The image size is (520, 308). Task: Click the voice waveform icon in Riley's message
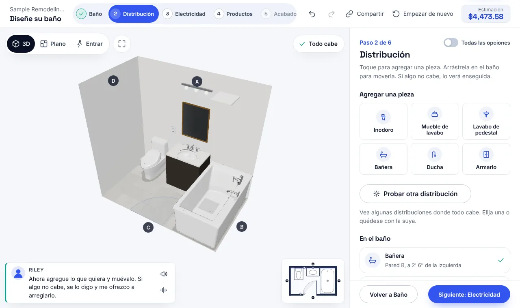pos(164,290)
